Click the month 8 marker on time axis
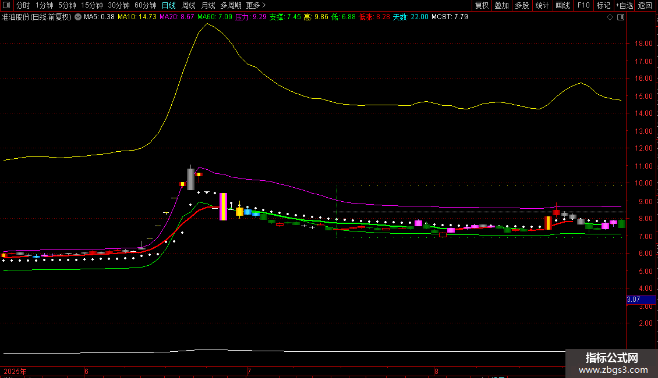Viewport: 658px width, 378px height. tap(436, 371)
